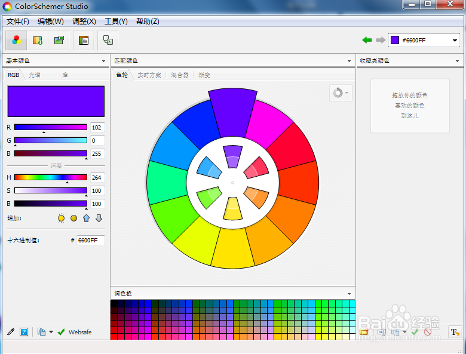This screenshot has height=354, width=466.
Task: Switch to the 实时方案 tab
Action: click(149, 75)
